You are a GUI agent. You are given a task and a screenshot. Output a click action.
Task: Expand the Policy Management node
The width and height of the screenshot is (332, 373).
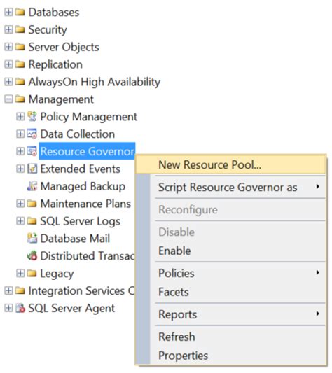[x=20, y=116]
